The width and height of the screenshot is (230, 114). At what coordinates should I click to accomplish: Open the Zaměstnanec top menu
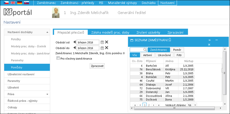[x=46, y=3]
